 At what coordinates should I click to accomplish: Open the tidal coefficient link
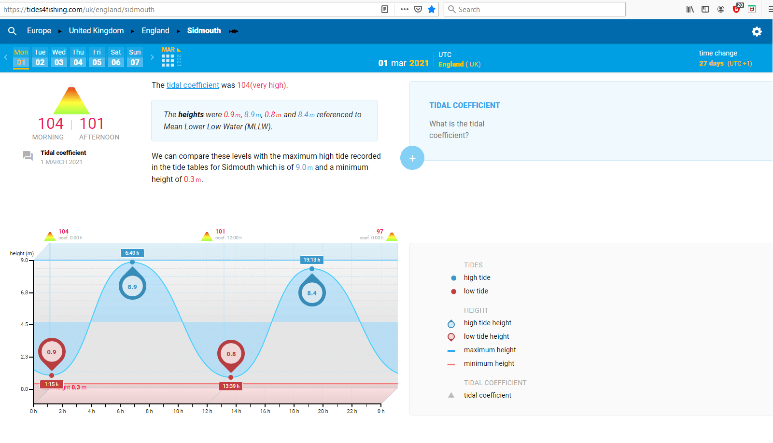coord(193,85)
